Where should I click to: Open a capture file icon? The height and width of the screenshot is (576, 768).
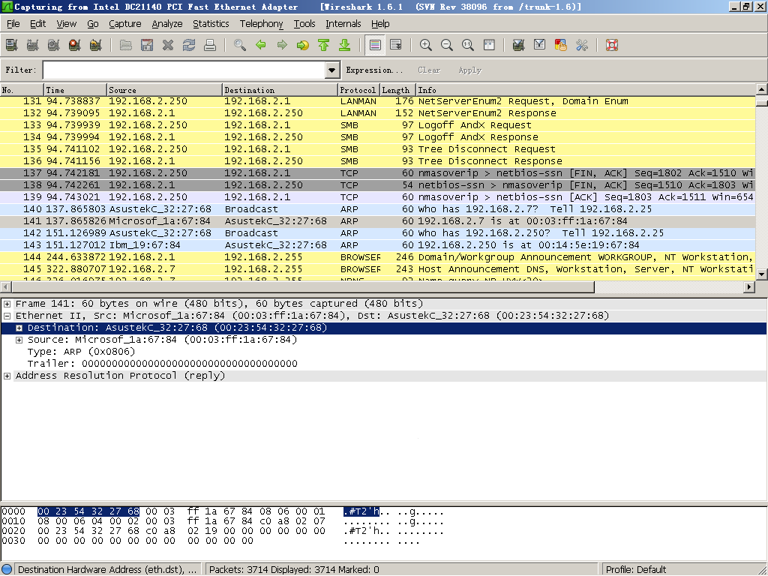(x=126, y=45)
